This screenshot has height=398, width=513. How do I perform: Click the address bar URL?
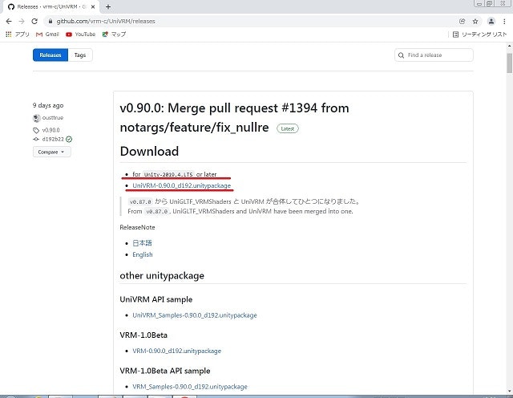tap(106, 22)
